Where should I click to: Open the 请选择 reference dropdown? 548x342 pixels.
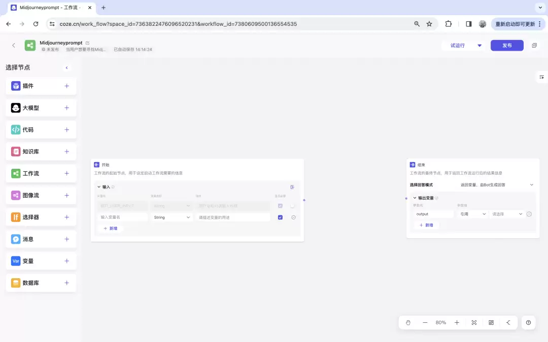point(507,214)
